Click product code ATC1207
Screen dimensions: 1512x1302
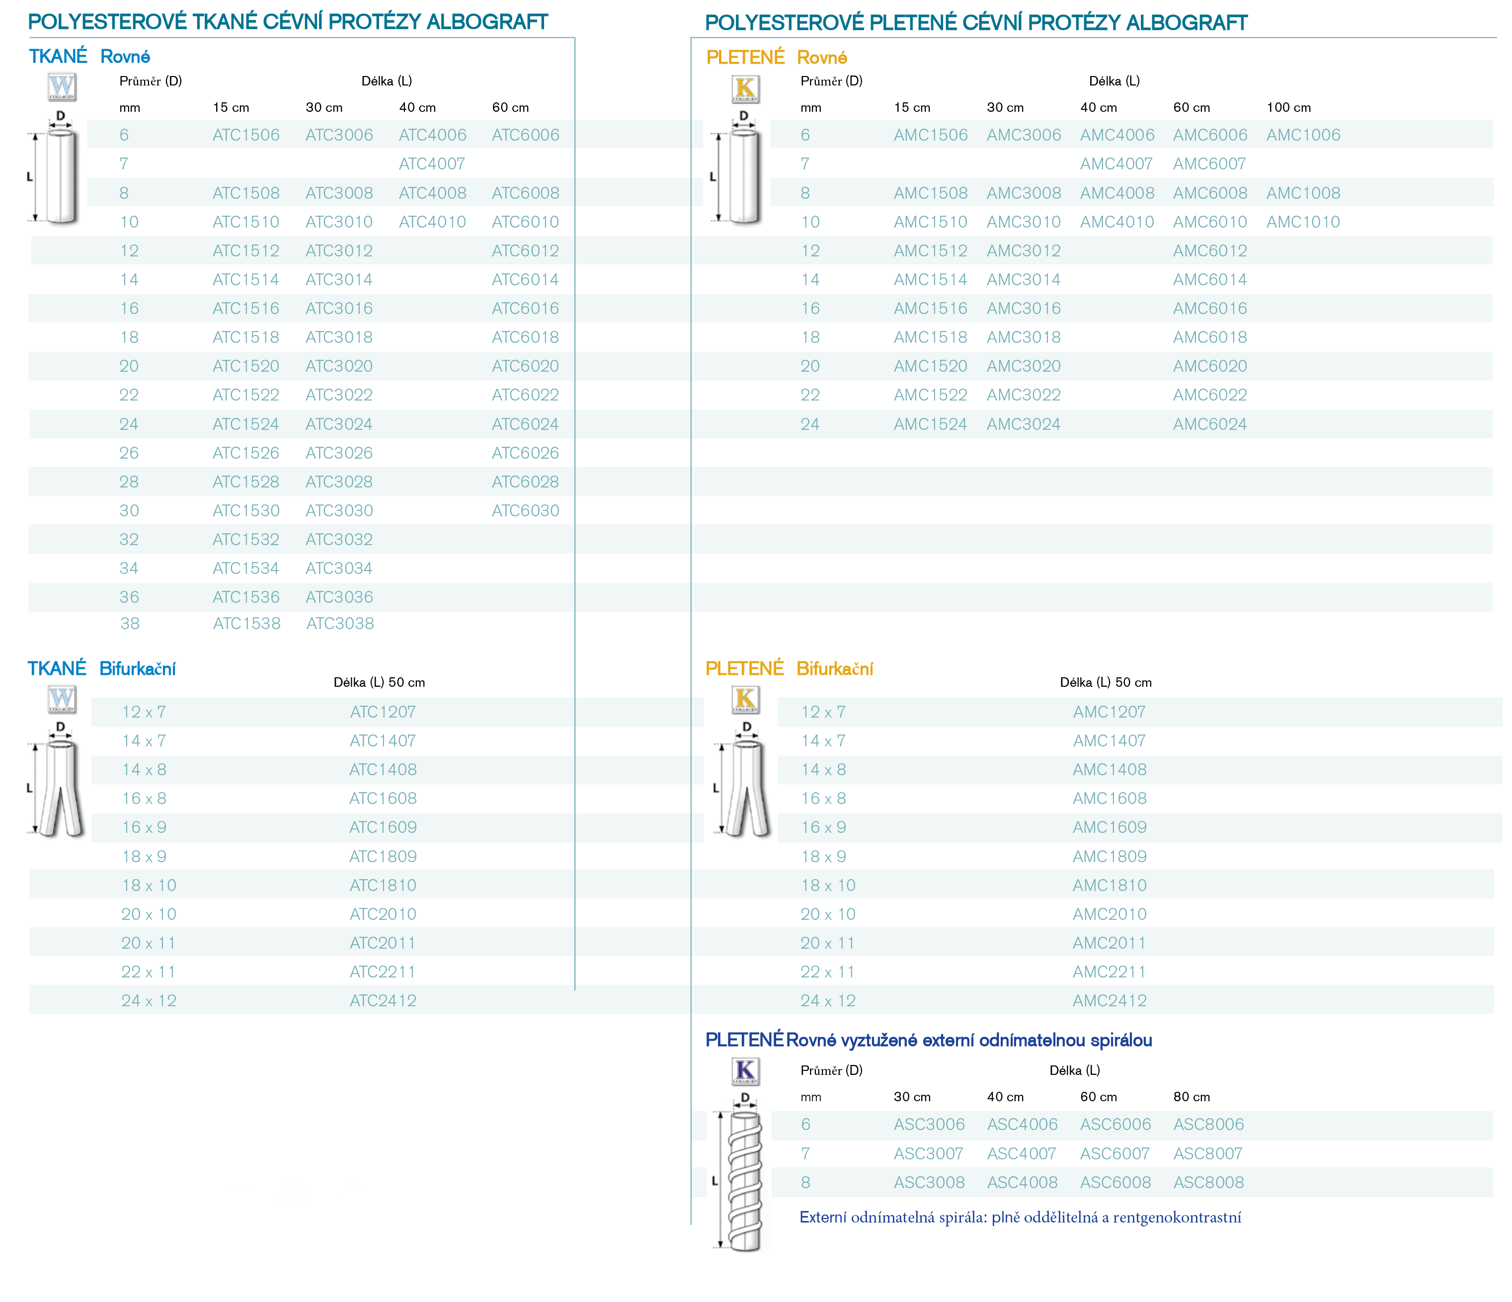pos(383,712)
